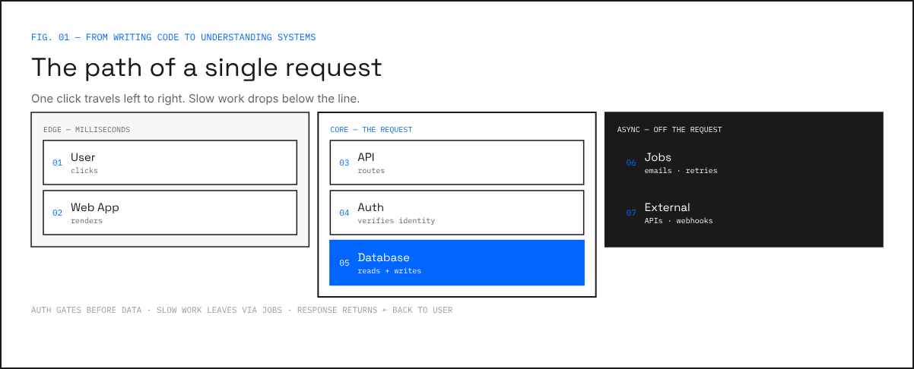Select the Jobs emails retries item

coord(744,162)
